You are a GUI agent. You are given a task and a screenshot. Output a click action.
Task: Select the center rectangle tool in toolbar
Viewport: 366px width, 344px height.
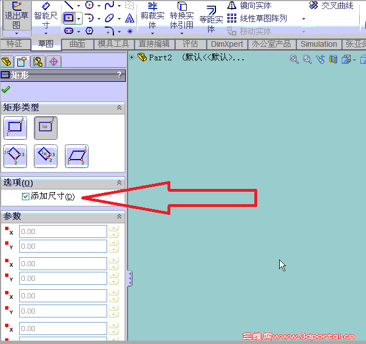pos(69,18)
